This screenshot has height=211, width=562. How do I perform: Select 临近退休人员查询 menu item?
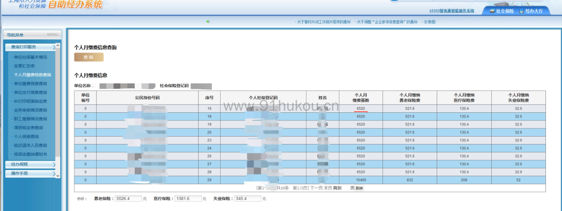tap(31, 146)
